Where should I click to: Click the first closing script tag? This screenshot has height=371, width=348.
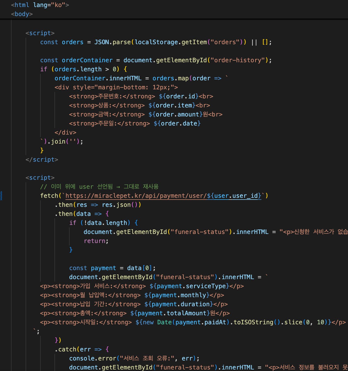click(42, 160)
